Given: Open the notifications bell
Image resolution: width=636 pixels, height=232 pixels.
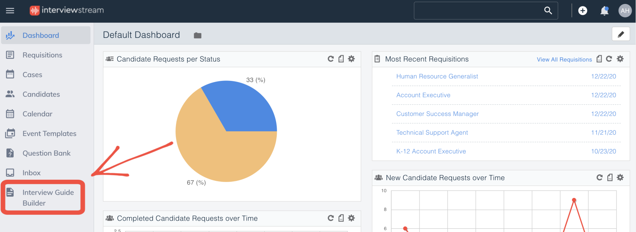Looking at the screenshot, I should click(x=604, y=11).
